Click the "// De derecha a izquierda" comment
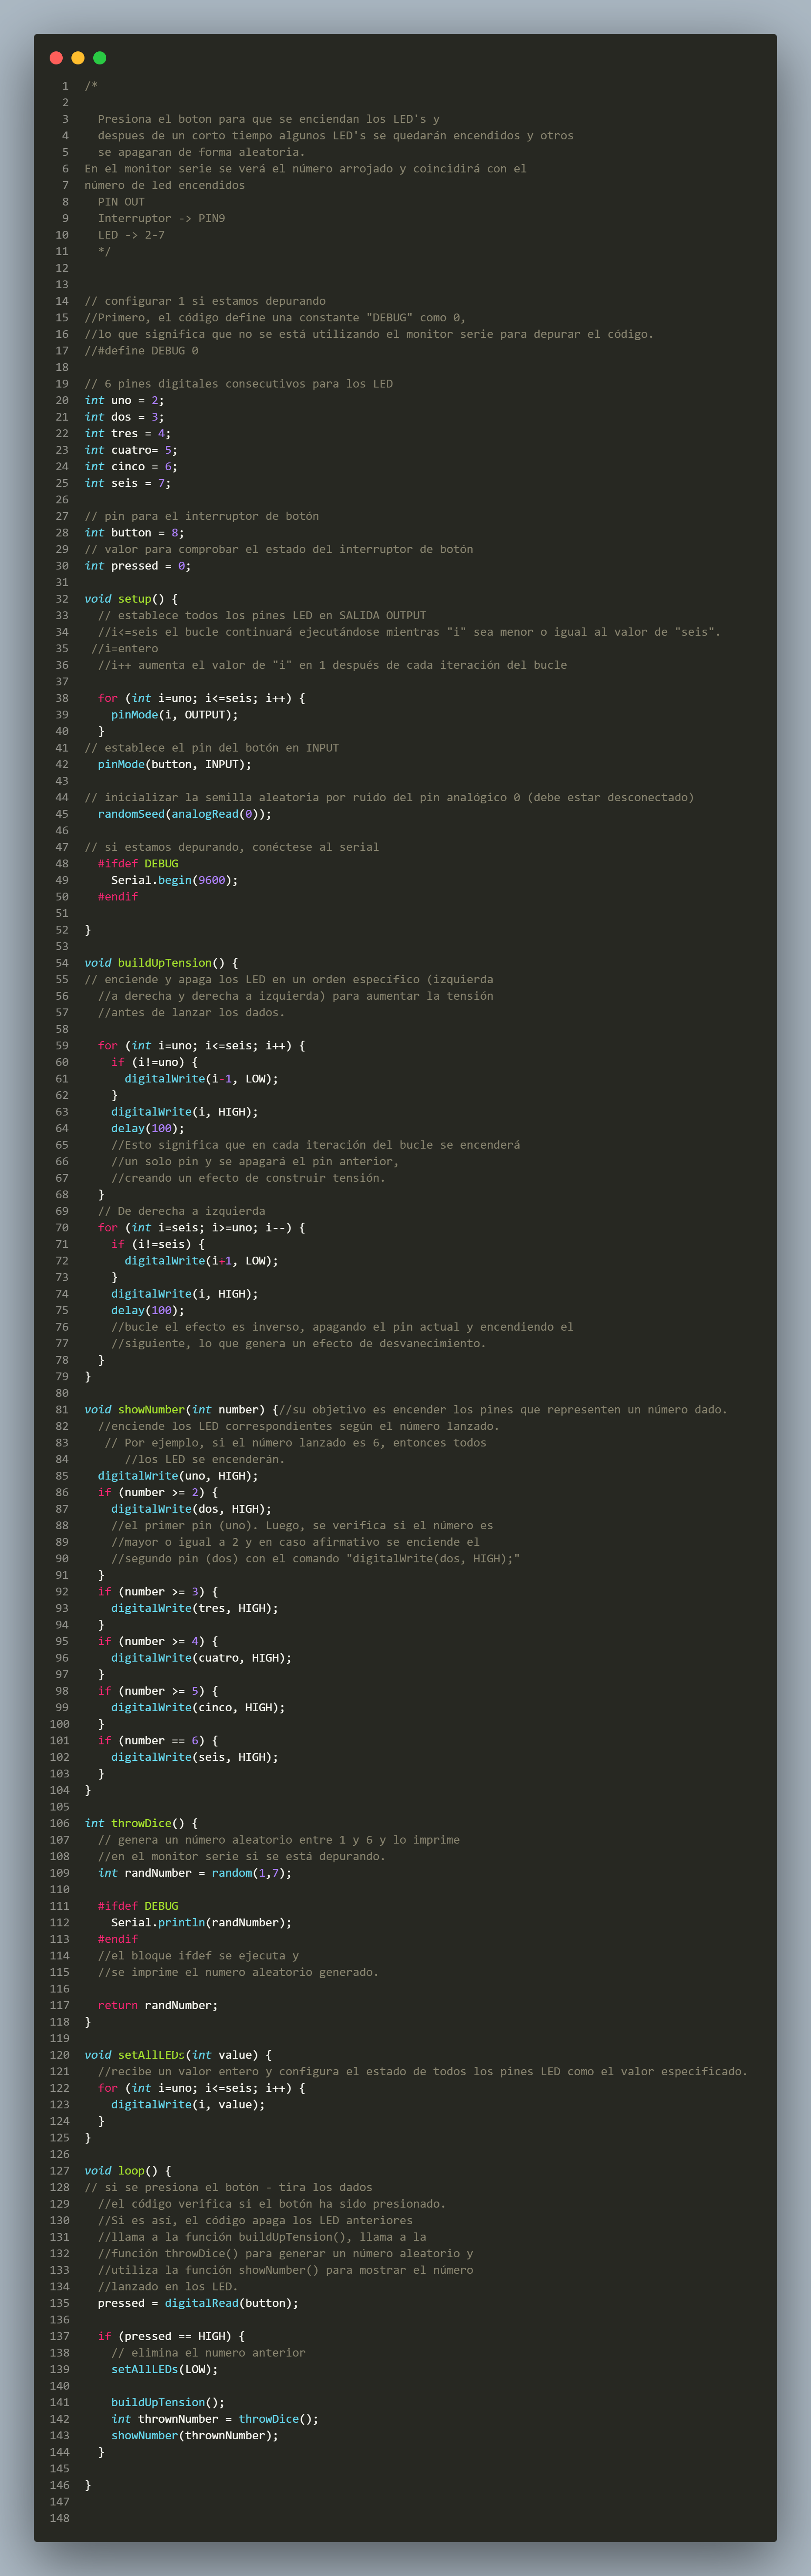 point(181,1211)
